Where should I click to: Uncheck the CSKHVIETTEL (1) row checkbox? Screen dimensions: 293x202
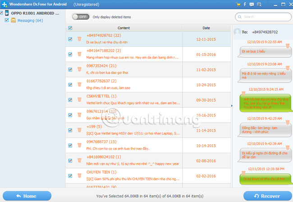(x=70, y=100)
